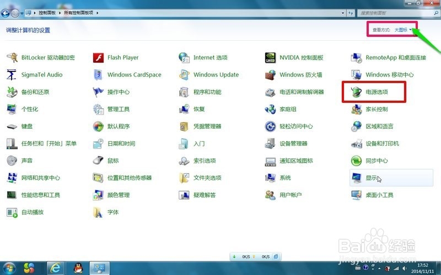Screen dimensions: 441x275
Task: Launch Internet Explorer from taskbar
Action: pos(55,268)
